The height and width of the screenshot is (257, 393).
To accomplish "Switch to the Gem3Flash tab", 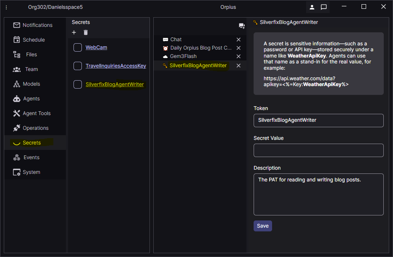I will point(183,56).
